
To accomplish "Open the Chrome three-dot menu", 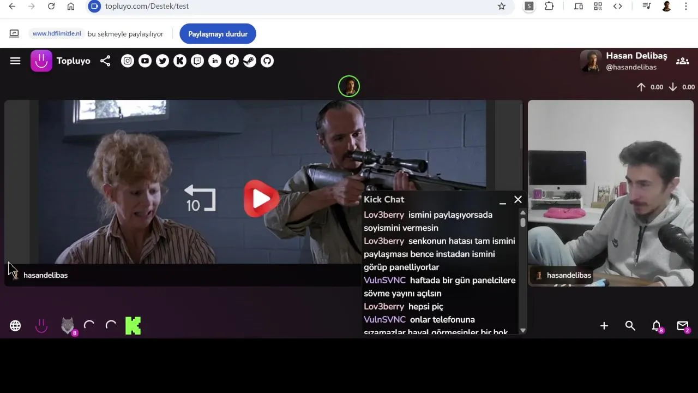I will tap(686, 6).
